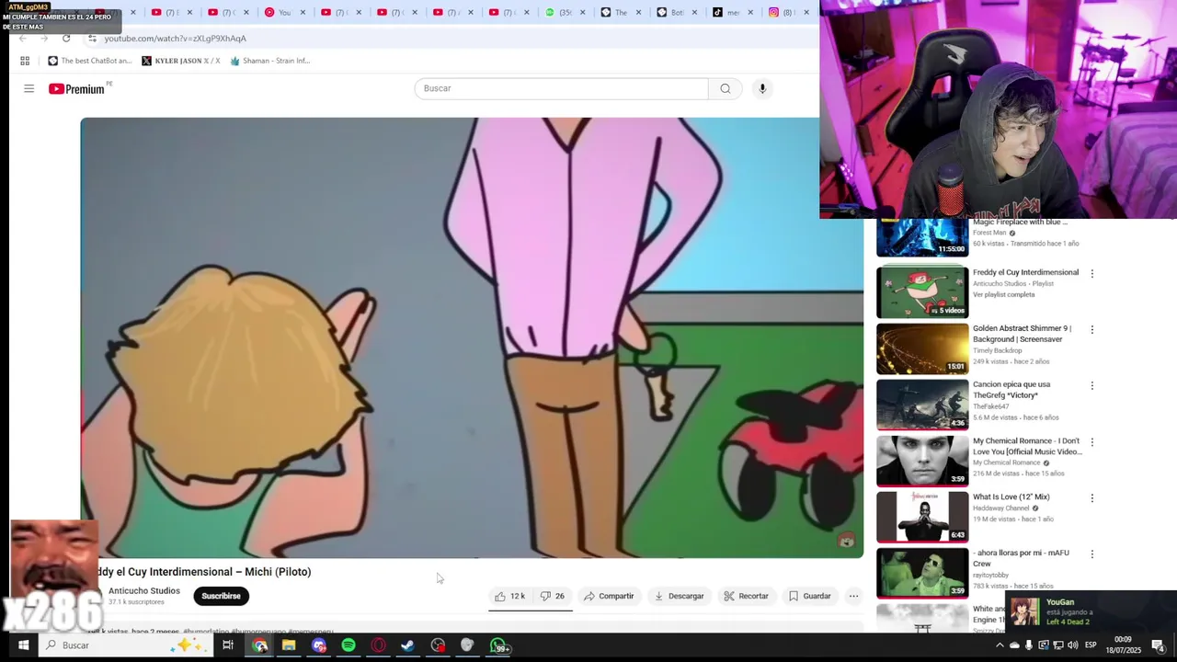Image resolution: width=1177 pixels, height=662 pixels.
Task: Reload the page in browser toolbar
Action: (x=66, y=39)
